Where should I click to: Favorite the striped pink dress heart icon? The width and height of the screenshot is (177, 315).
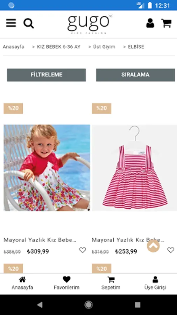pos(171,250)
